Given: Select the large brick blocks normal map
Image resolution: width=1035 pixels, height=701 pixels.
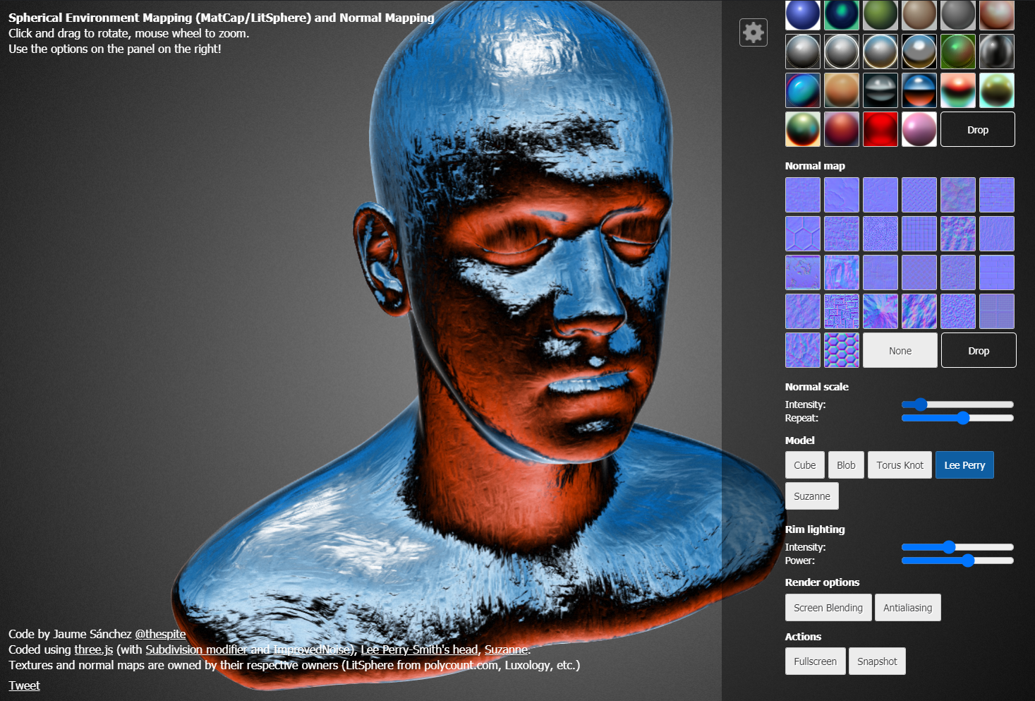Looking at the screenshot, I should tap(997, 272).
